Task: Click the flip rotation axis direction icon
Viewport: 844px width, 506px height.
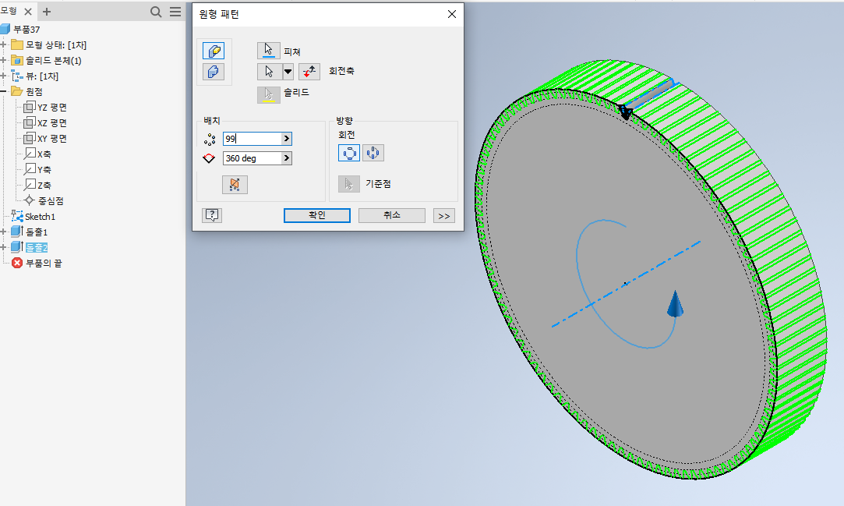Action: [309, 72]
